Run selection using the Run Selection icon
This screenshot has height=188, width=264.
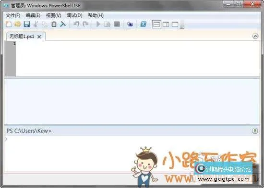[107, 24]
